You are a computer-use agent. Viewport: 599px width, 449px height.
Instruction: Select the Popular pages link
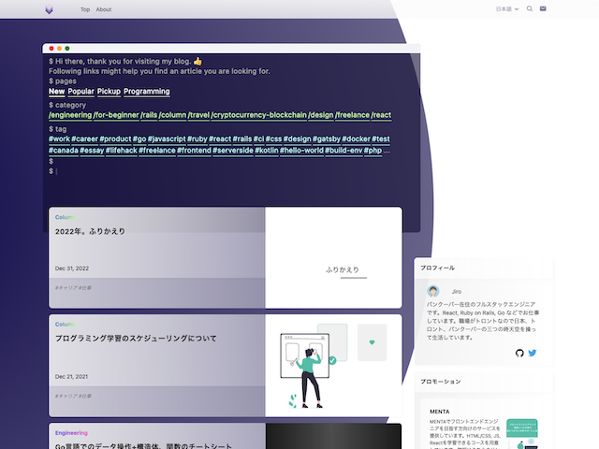pos(80,92)
